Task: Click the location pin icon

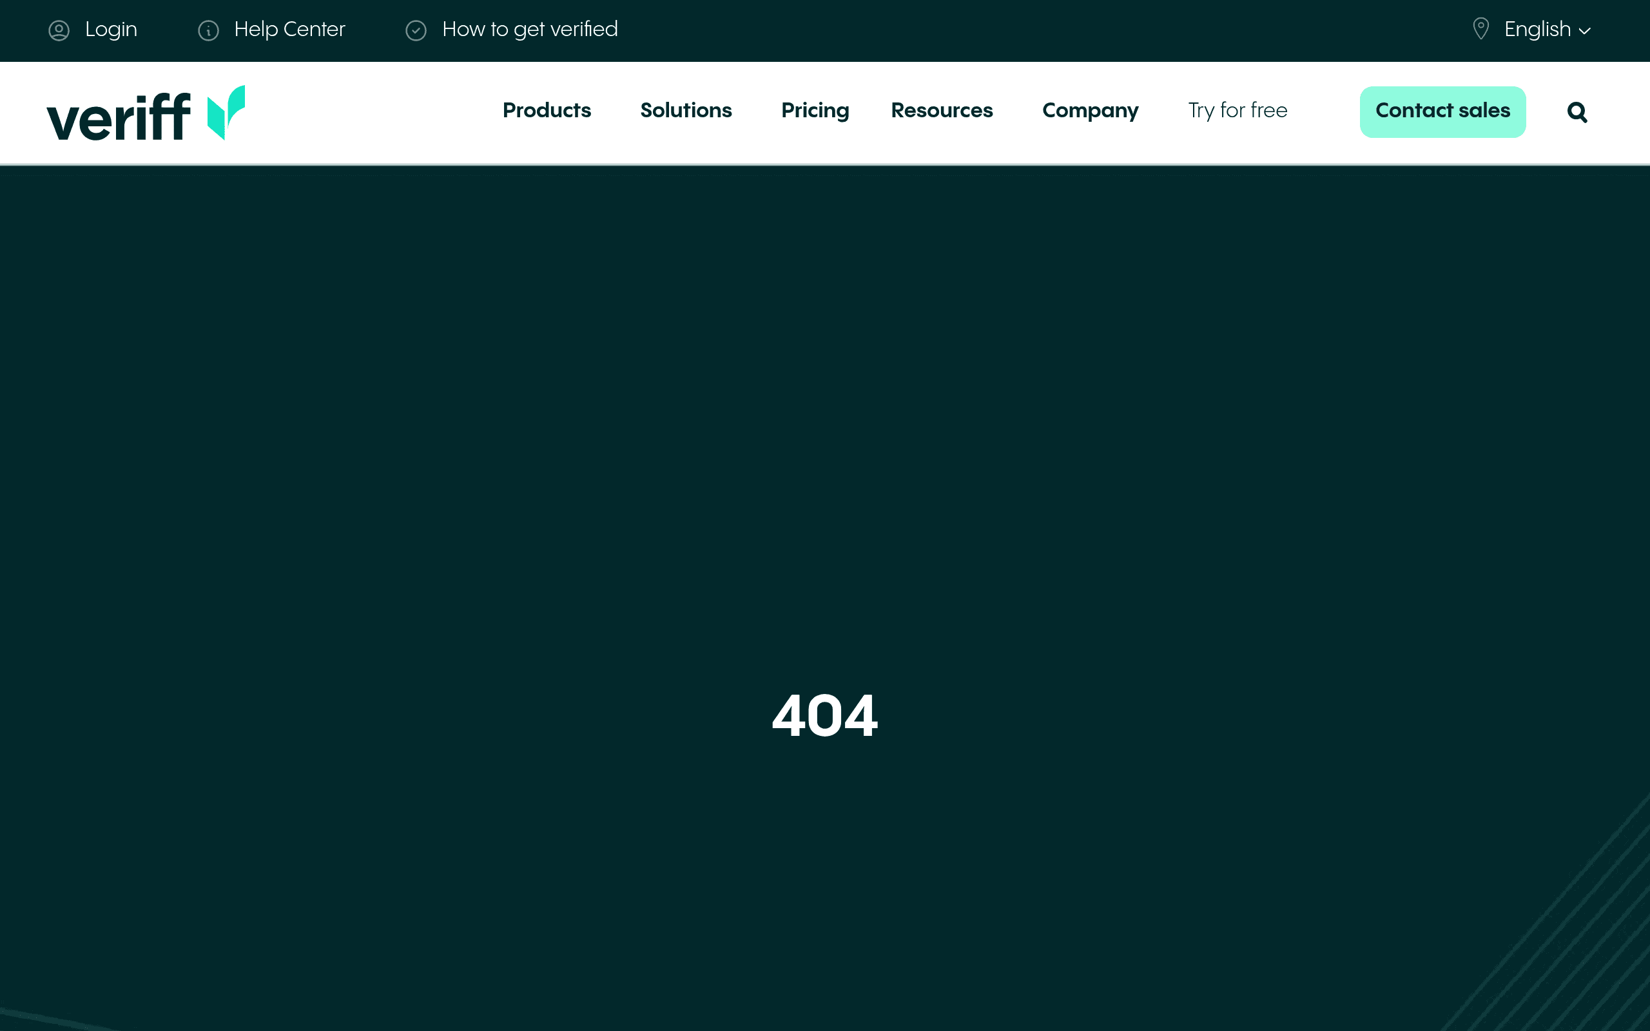Action: point(1480,30)
